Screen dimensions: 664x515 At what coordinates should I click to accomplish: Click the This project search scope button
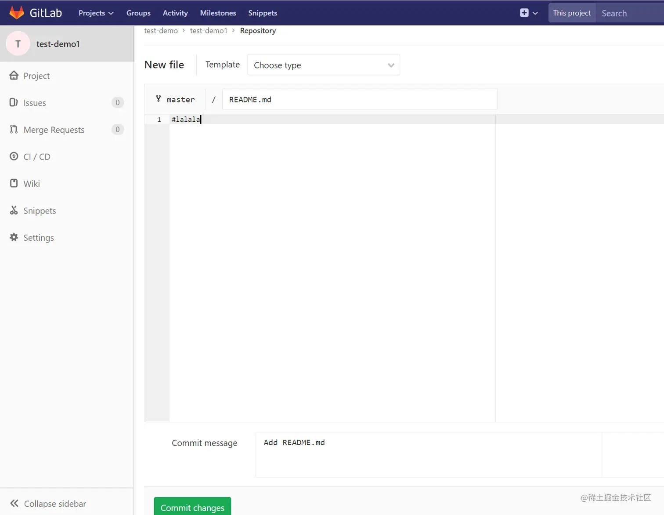tap(572, 13)
